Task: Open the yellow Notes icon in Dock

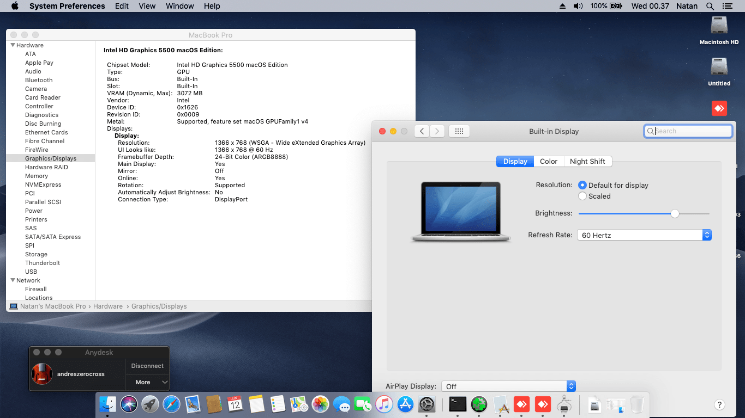Action: [256, 404]
